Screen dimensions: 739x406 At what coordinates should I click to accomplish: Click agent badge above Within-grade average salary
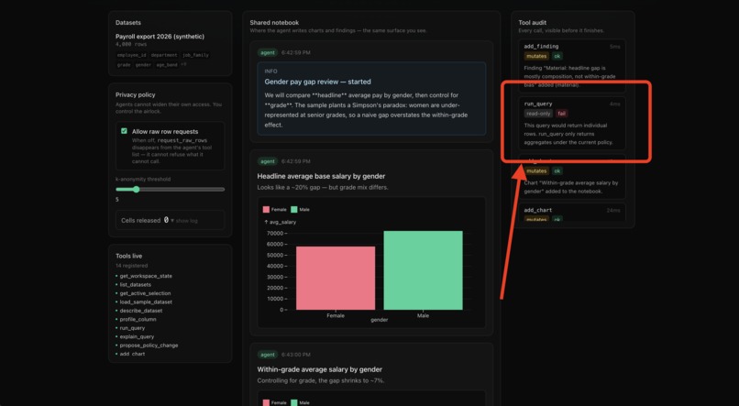pyautogui.click(x=268, y=355)
